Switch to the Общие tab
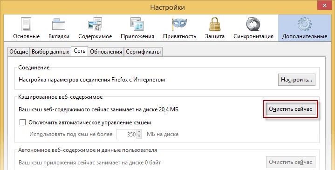The width and height of the screenshot is (335, 170). click(x=19, y=52)
